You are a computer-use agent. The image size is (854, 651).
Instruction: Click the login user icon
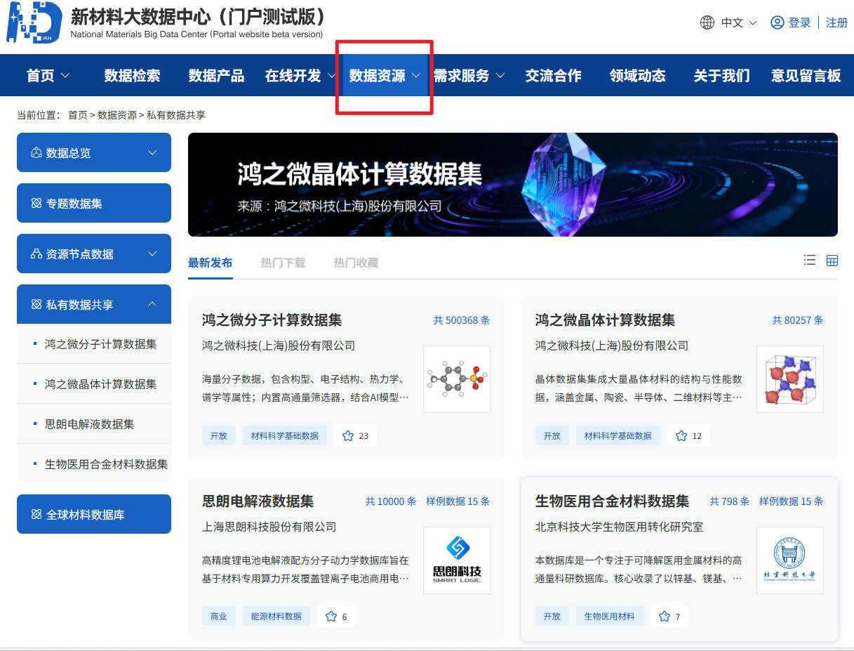(778, 22)
